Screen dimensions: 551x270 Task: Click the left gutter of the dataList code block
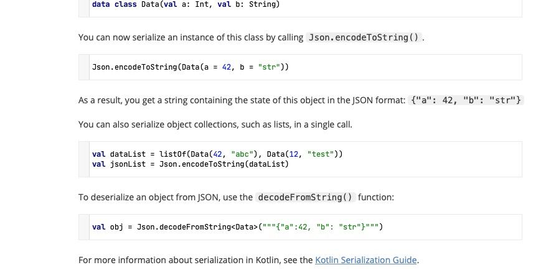(x=84, y=159)
